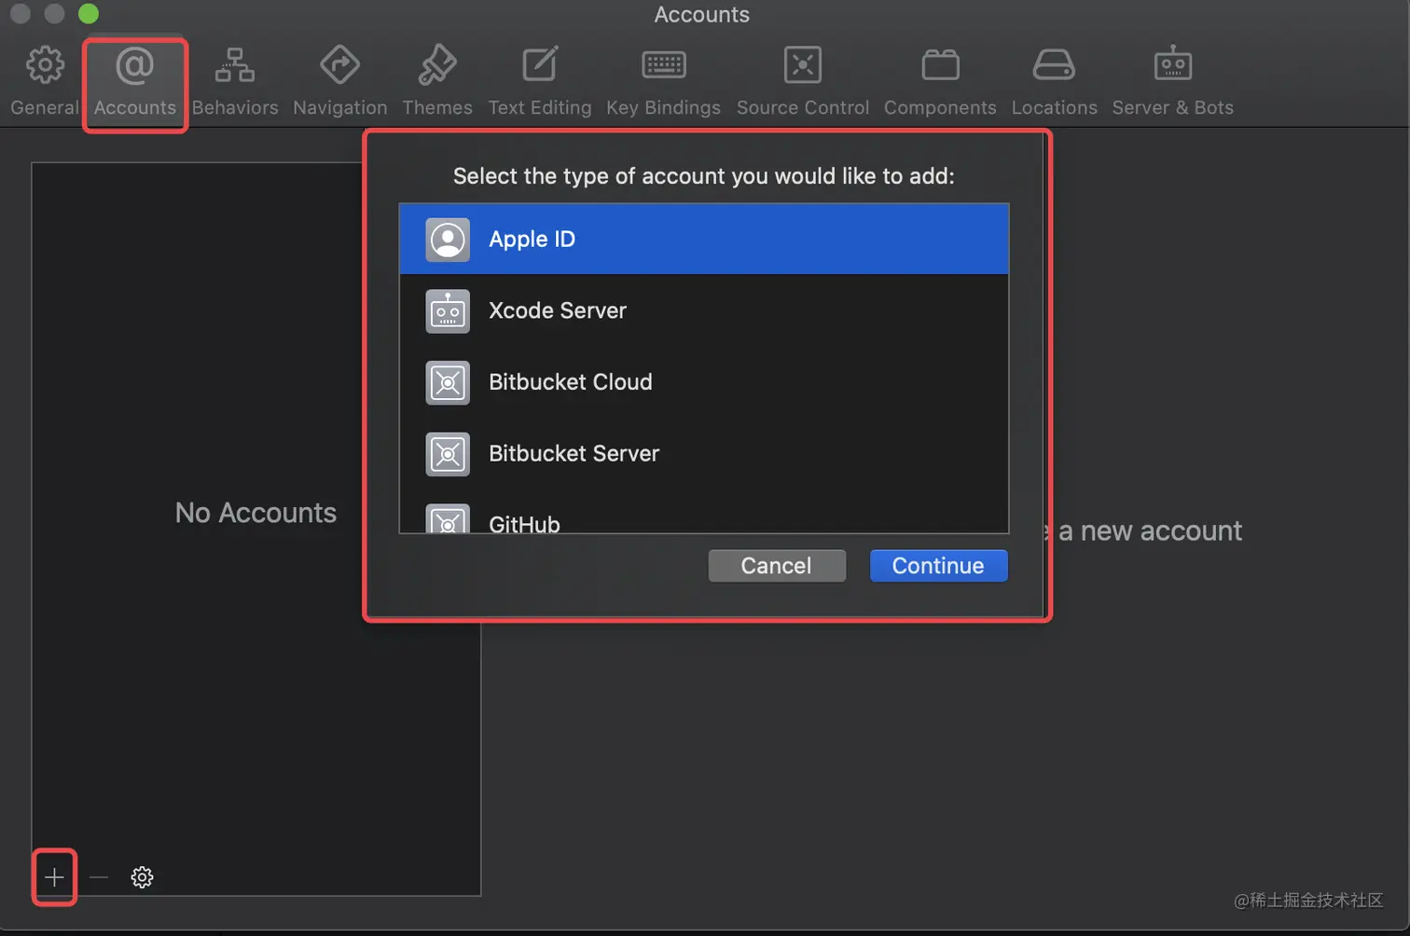Click the Bitbucket Cloud vault icon
The image size is (1410, 936).
pyautogui.click(x=448, y=382)
